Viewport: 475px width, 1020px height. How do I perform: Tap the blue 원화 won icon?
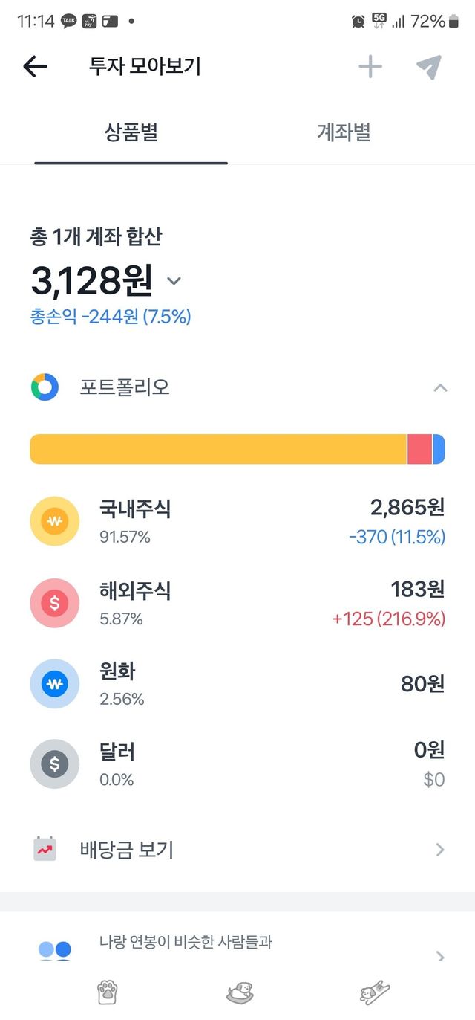54,683
